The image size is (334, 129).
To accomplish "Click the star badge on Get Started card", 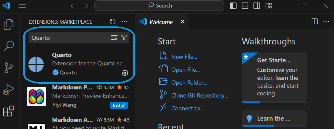I will click(246, 57).
